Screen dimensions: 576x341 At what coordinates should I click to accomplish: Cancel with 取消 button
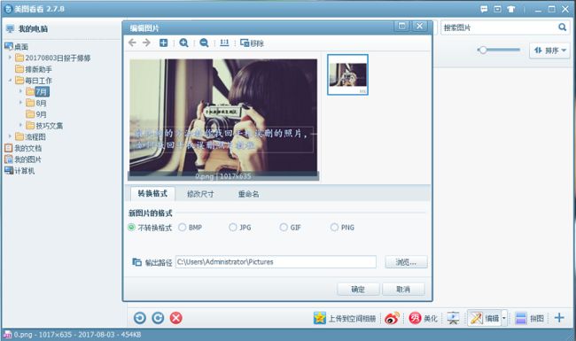403,290
